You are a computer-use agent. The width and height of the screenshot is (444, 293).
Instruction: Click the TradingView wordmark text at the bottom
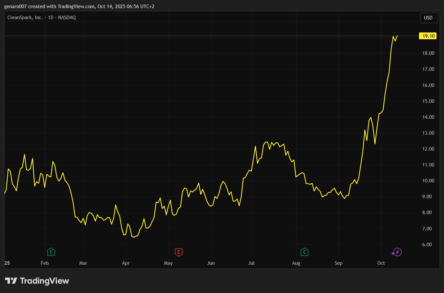[44, 281]
